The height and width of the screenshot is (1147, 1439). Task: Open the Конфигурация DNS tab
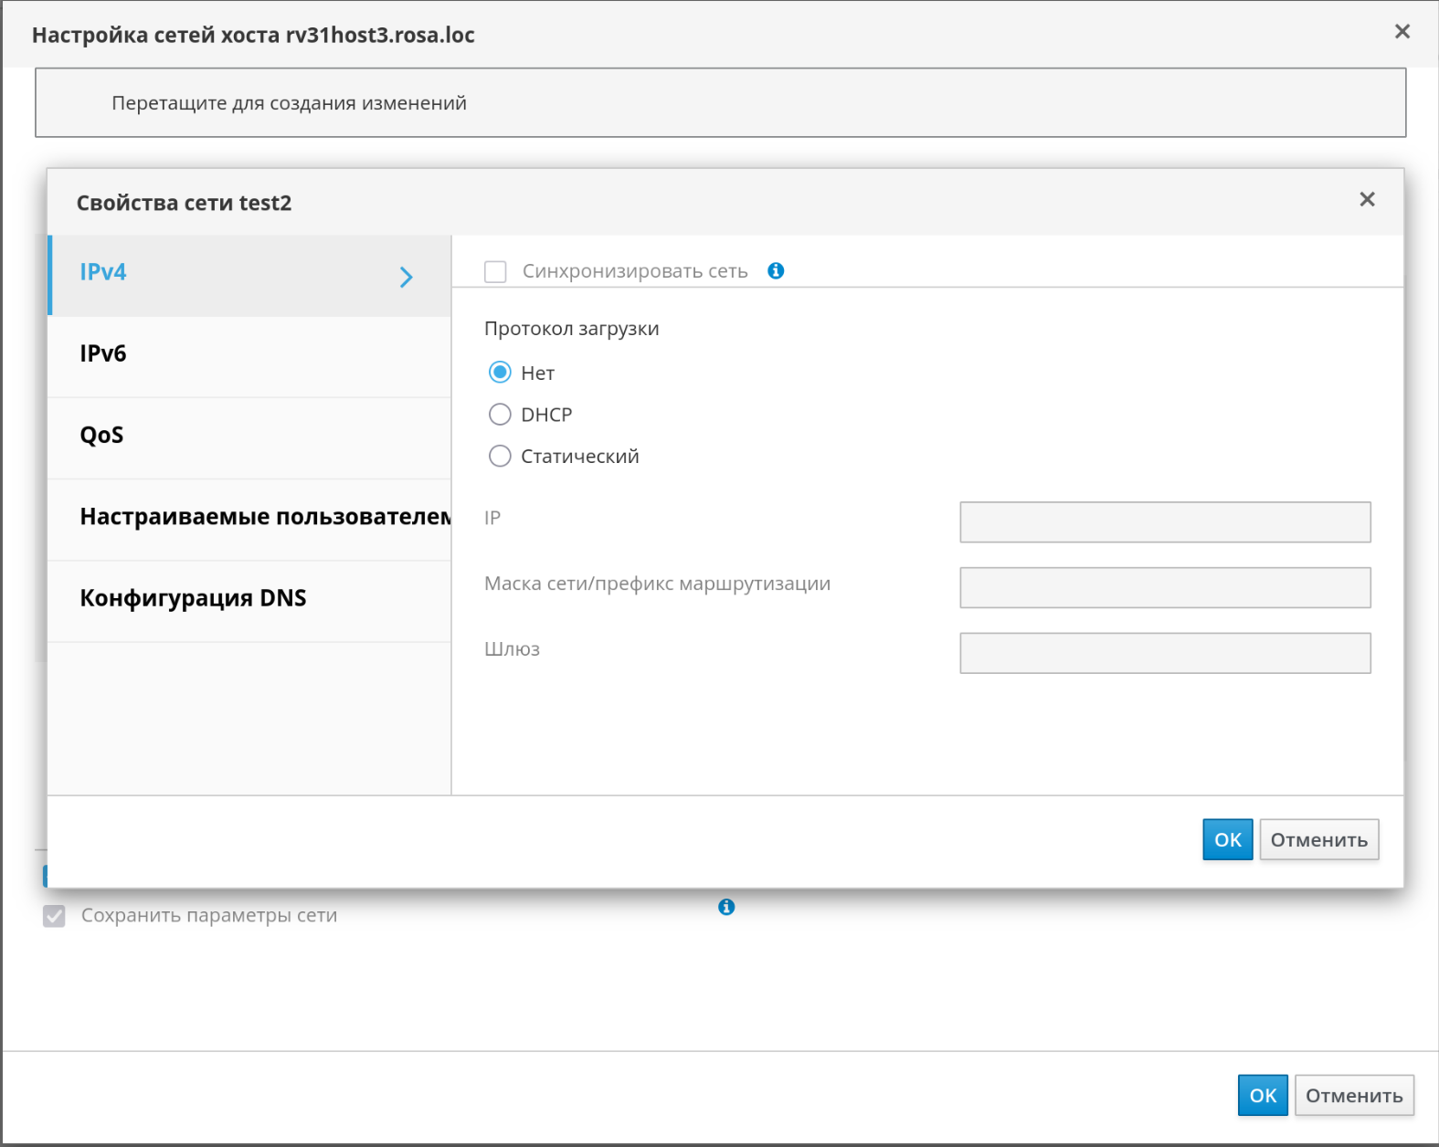(249, 599)
